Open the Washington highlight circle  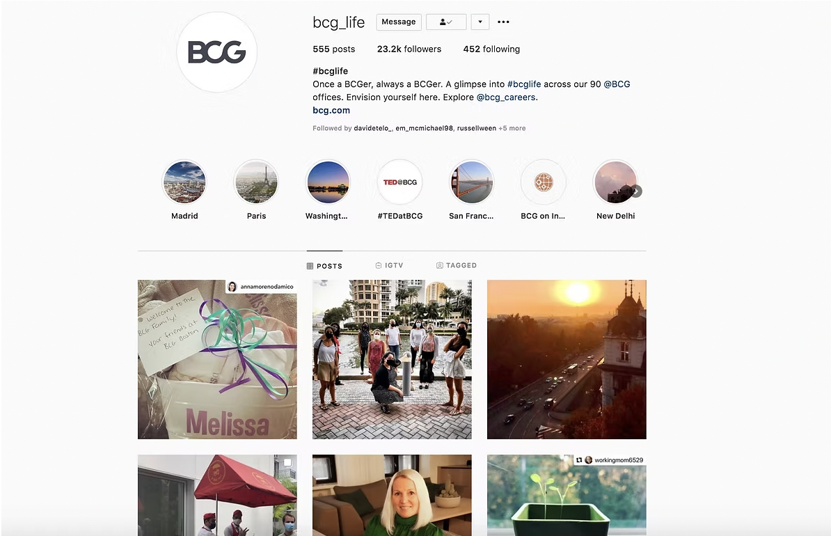click(x=328, y=182)
